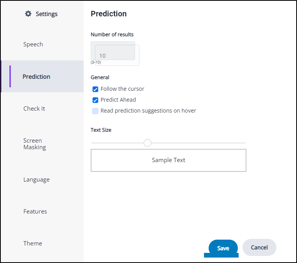
Task: Open Screen Masking settings
Action: [35, 144]
